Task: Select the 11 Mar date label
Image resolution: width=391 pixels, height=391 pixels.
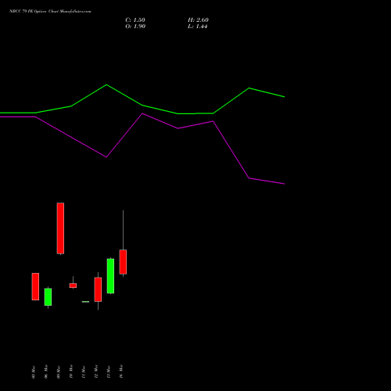Action: pyautogui.click(x=84, y=372)
